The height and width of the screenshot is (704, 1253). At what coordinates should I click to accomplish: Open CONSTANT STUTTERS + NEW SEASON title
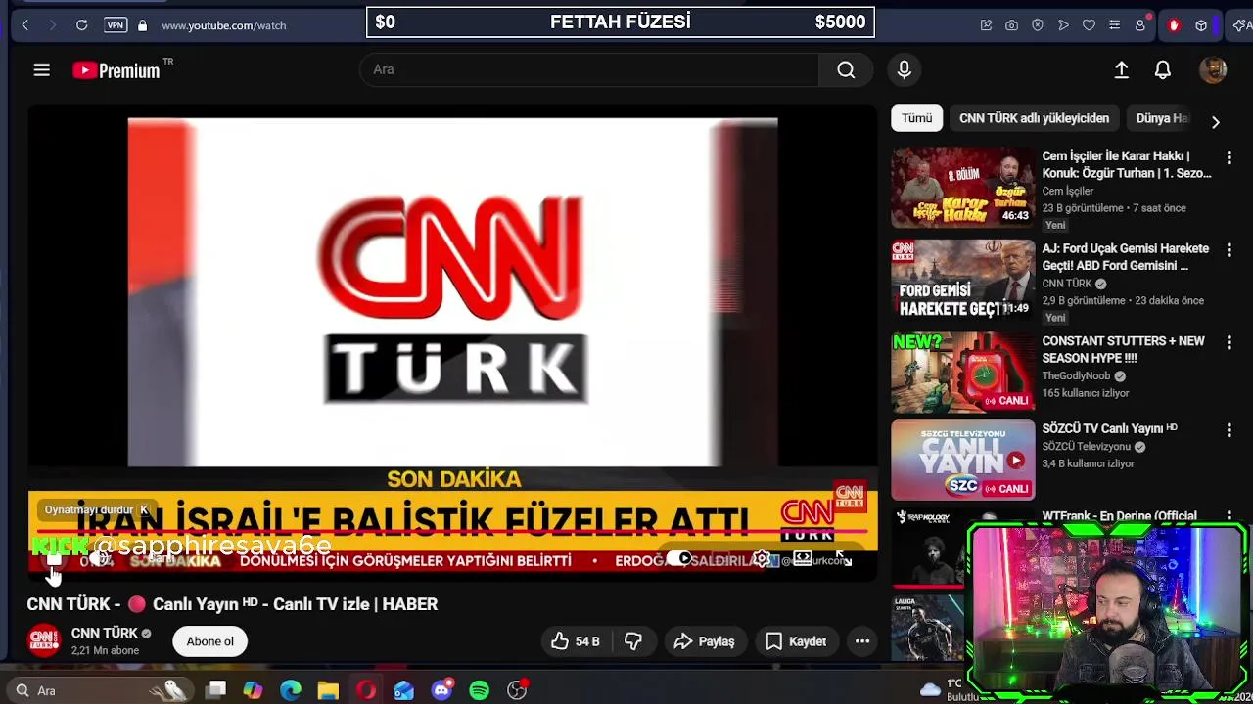(1123, 349)
